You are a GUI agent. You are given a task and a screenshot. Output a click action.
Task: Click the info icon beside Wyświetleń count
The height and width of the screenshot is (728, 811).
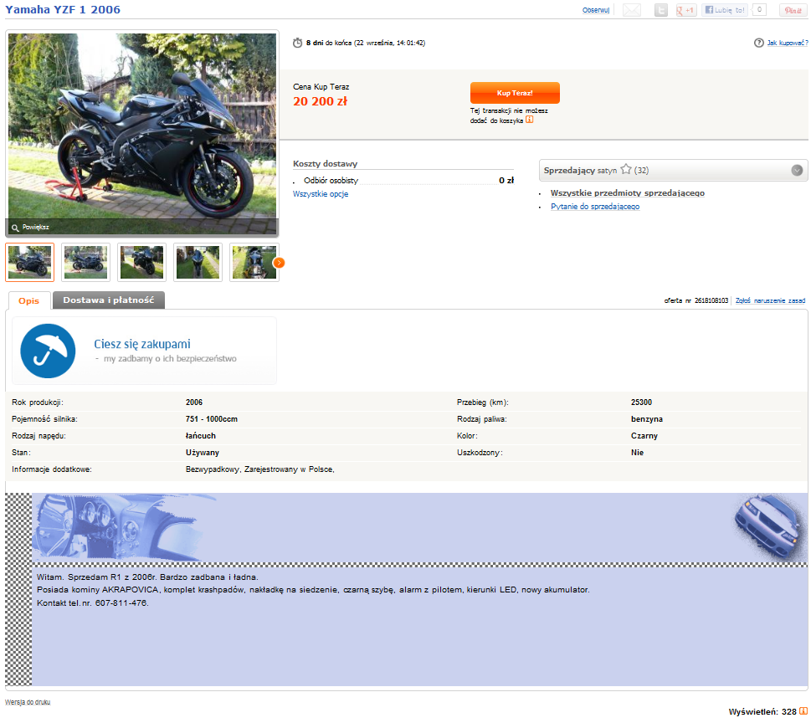(803, 711)
